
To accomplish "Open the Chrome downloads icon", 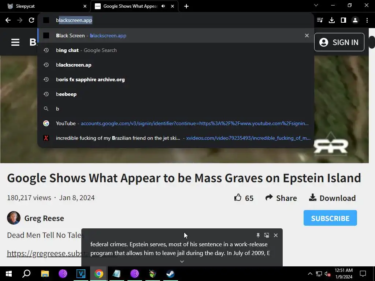I will point(332,20).
